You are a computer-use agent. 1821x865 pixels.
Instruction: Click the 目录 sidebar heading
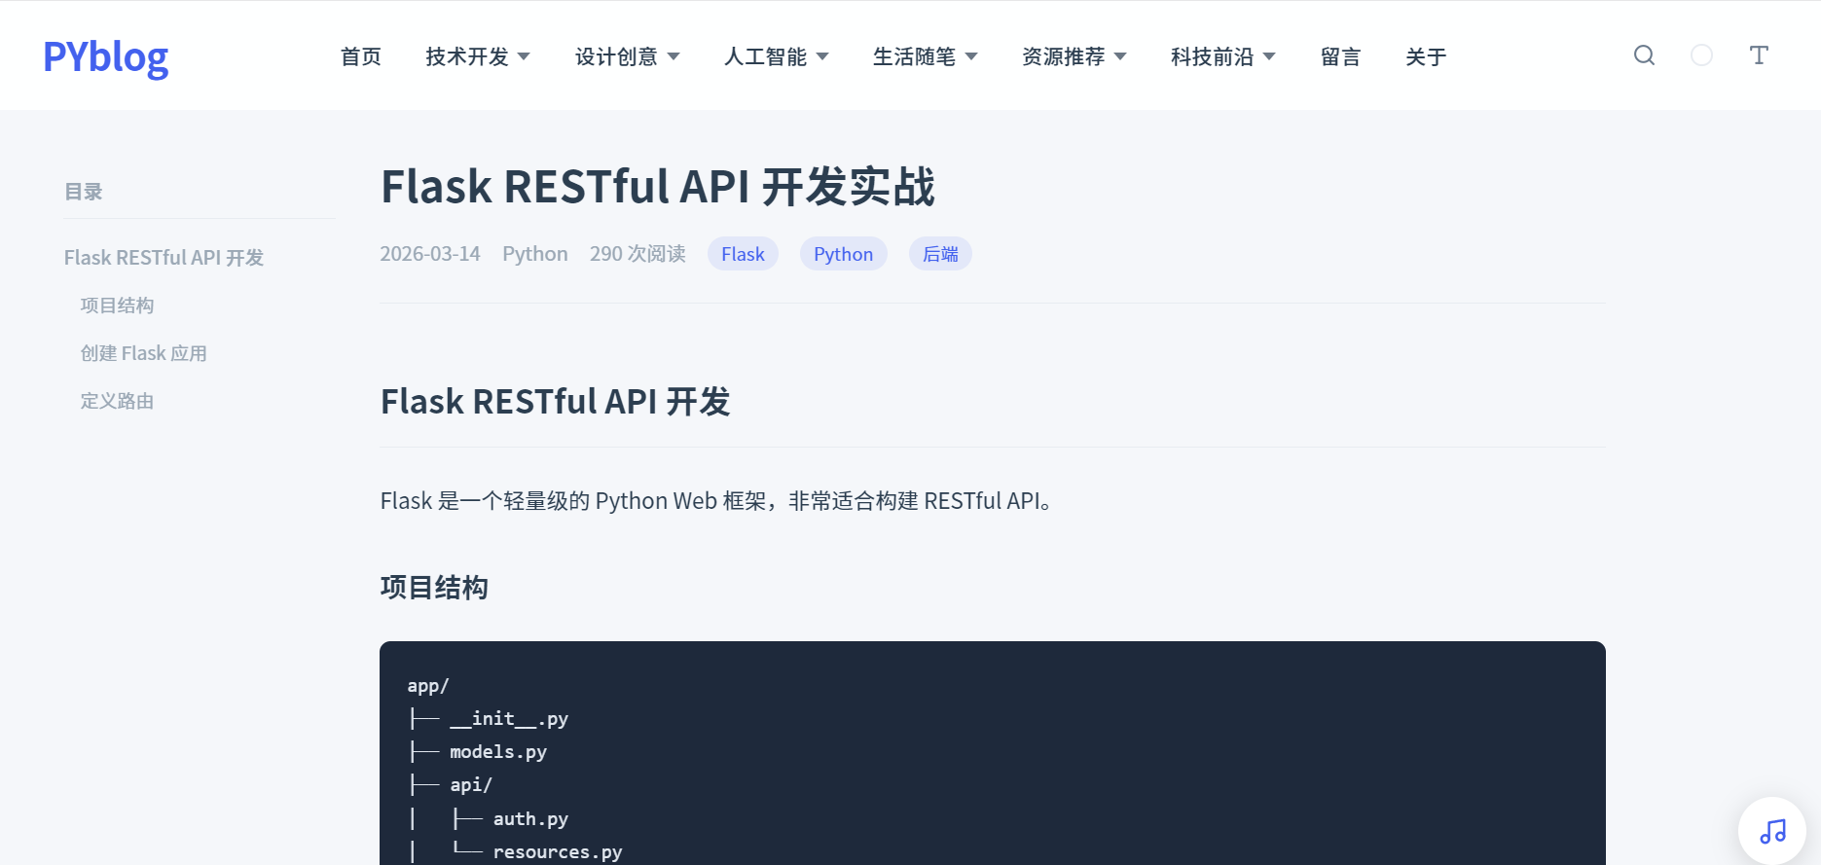tap(84, 192)
